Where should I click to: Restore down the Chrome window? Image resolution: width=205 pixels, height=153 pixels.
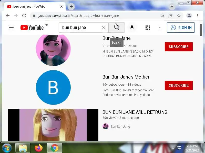point(188,3)
